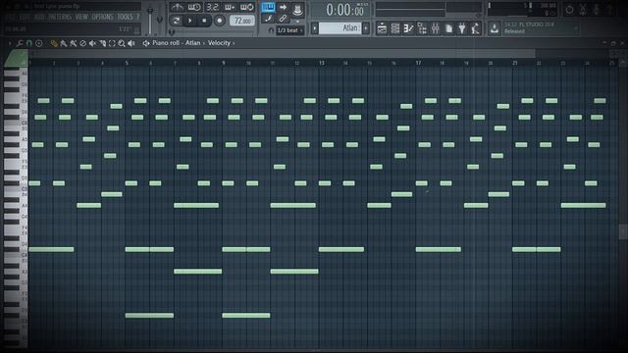Toggle the 3.2 countdown before recording
This screenshot has width=628, height=353.
212,7
